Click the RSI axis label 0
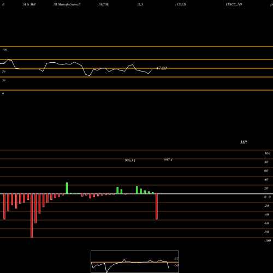This screenshot has width=273, height=273. 3,93
